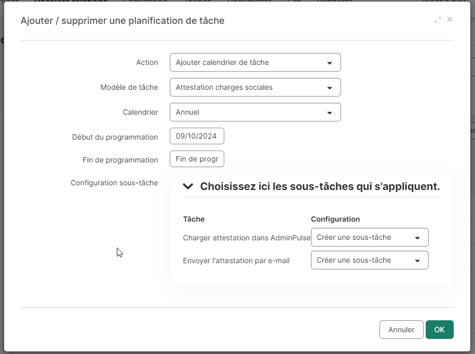Focus the 'Fin de programmation' date field
This screenshot has height=354, width=475.
tap(197, 159)
